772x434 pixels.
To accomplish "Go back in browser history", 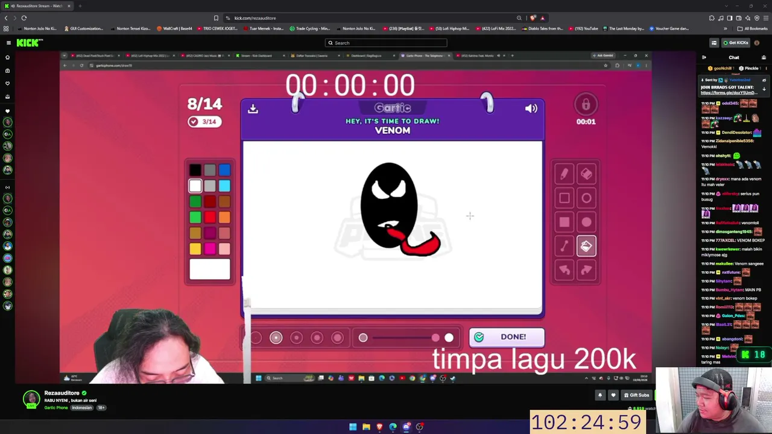I will click(x=6, y=18).
